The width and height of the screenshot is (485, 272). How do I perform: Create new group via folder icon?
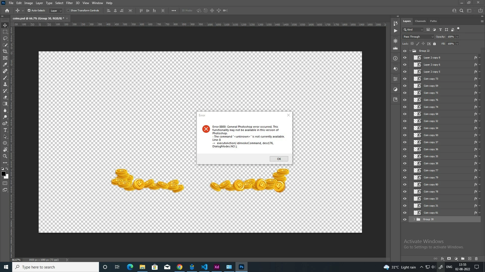(x=463, y=259)
